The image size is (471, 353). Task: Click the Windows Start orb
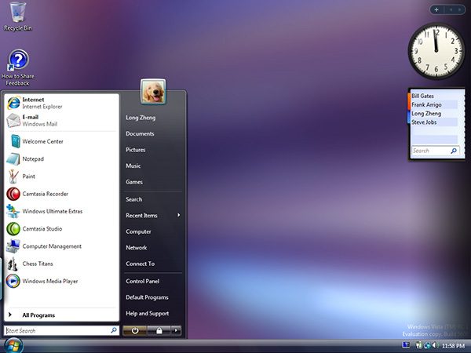click(x=13, y=346)
